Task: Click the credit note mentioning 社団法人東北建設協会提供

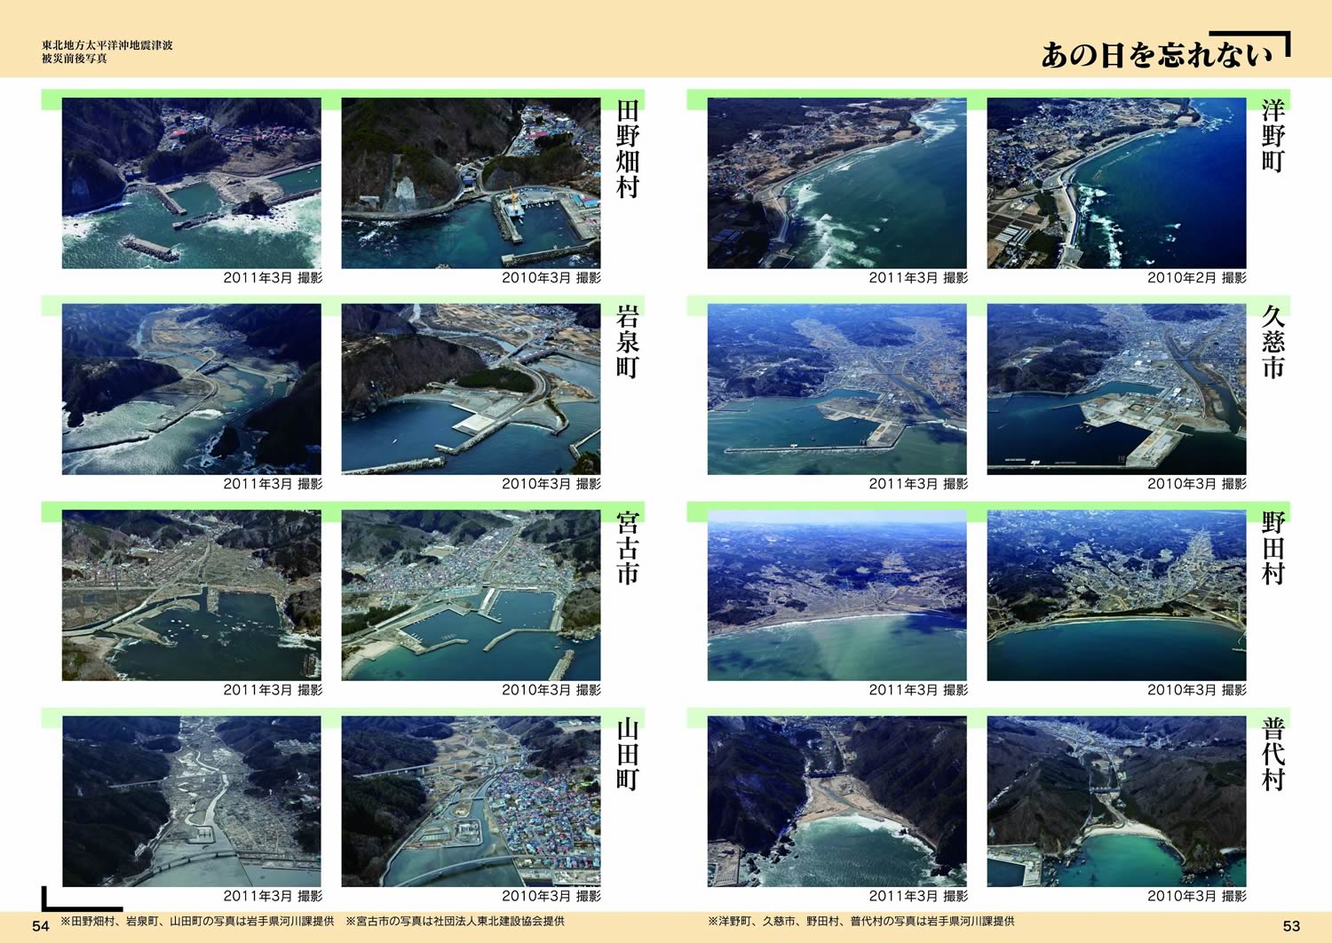Action: click(455, 922)
